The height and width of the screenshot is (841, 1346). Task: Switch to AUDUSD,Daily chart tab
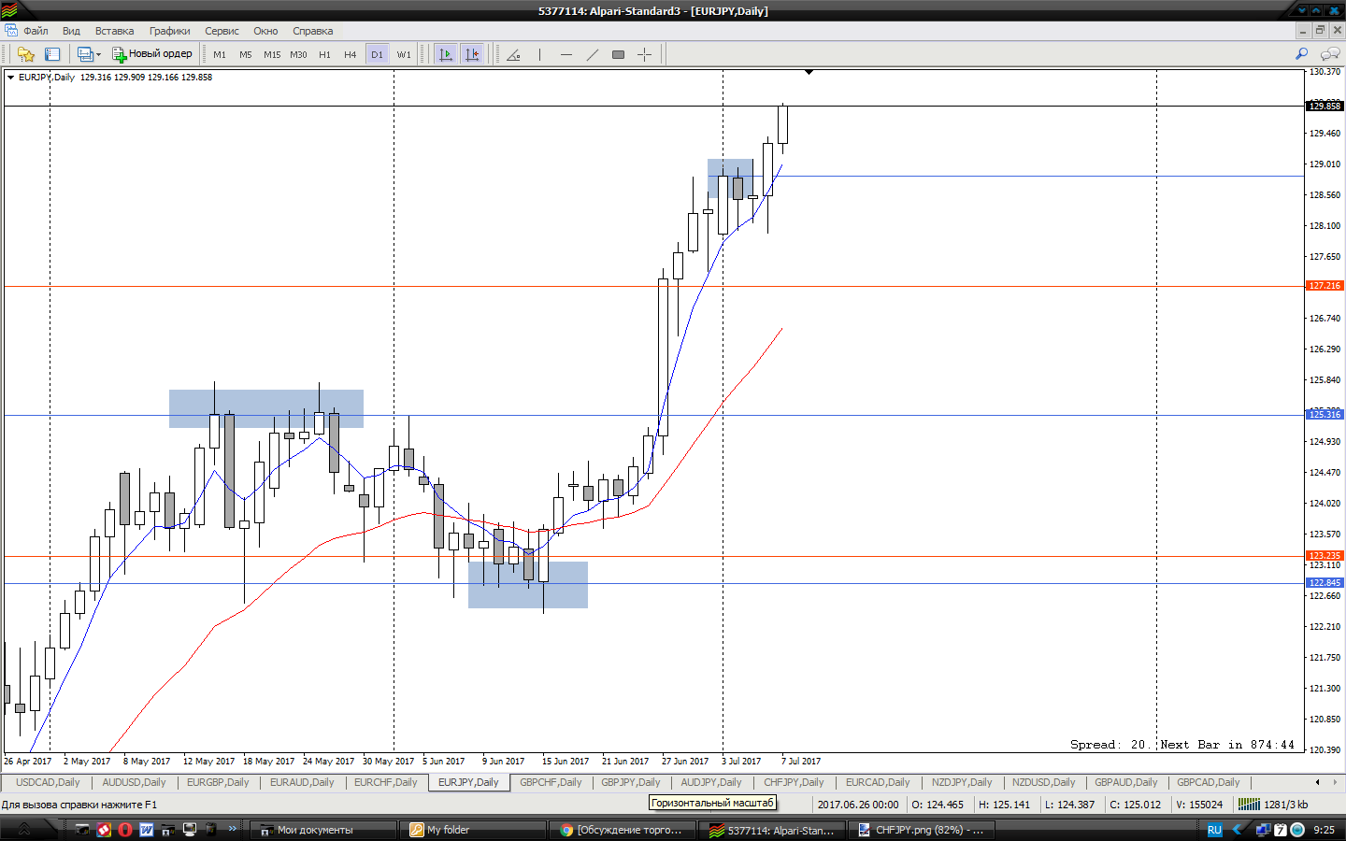tap(134, 782)
